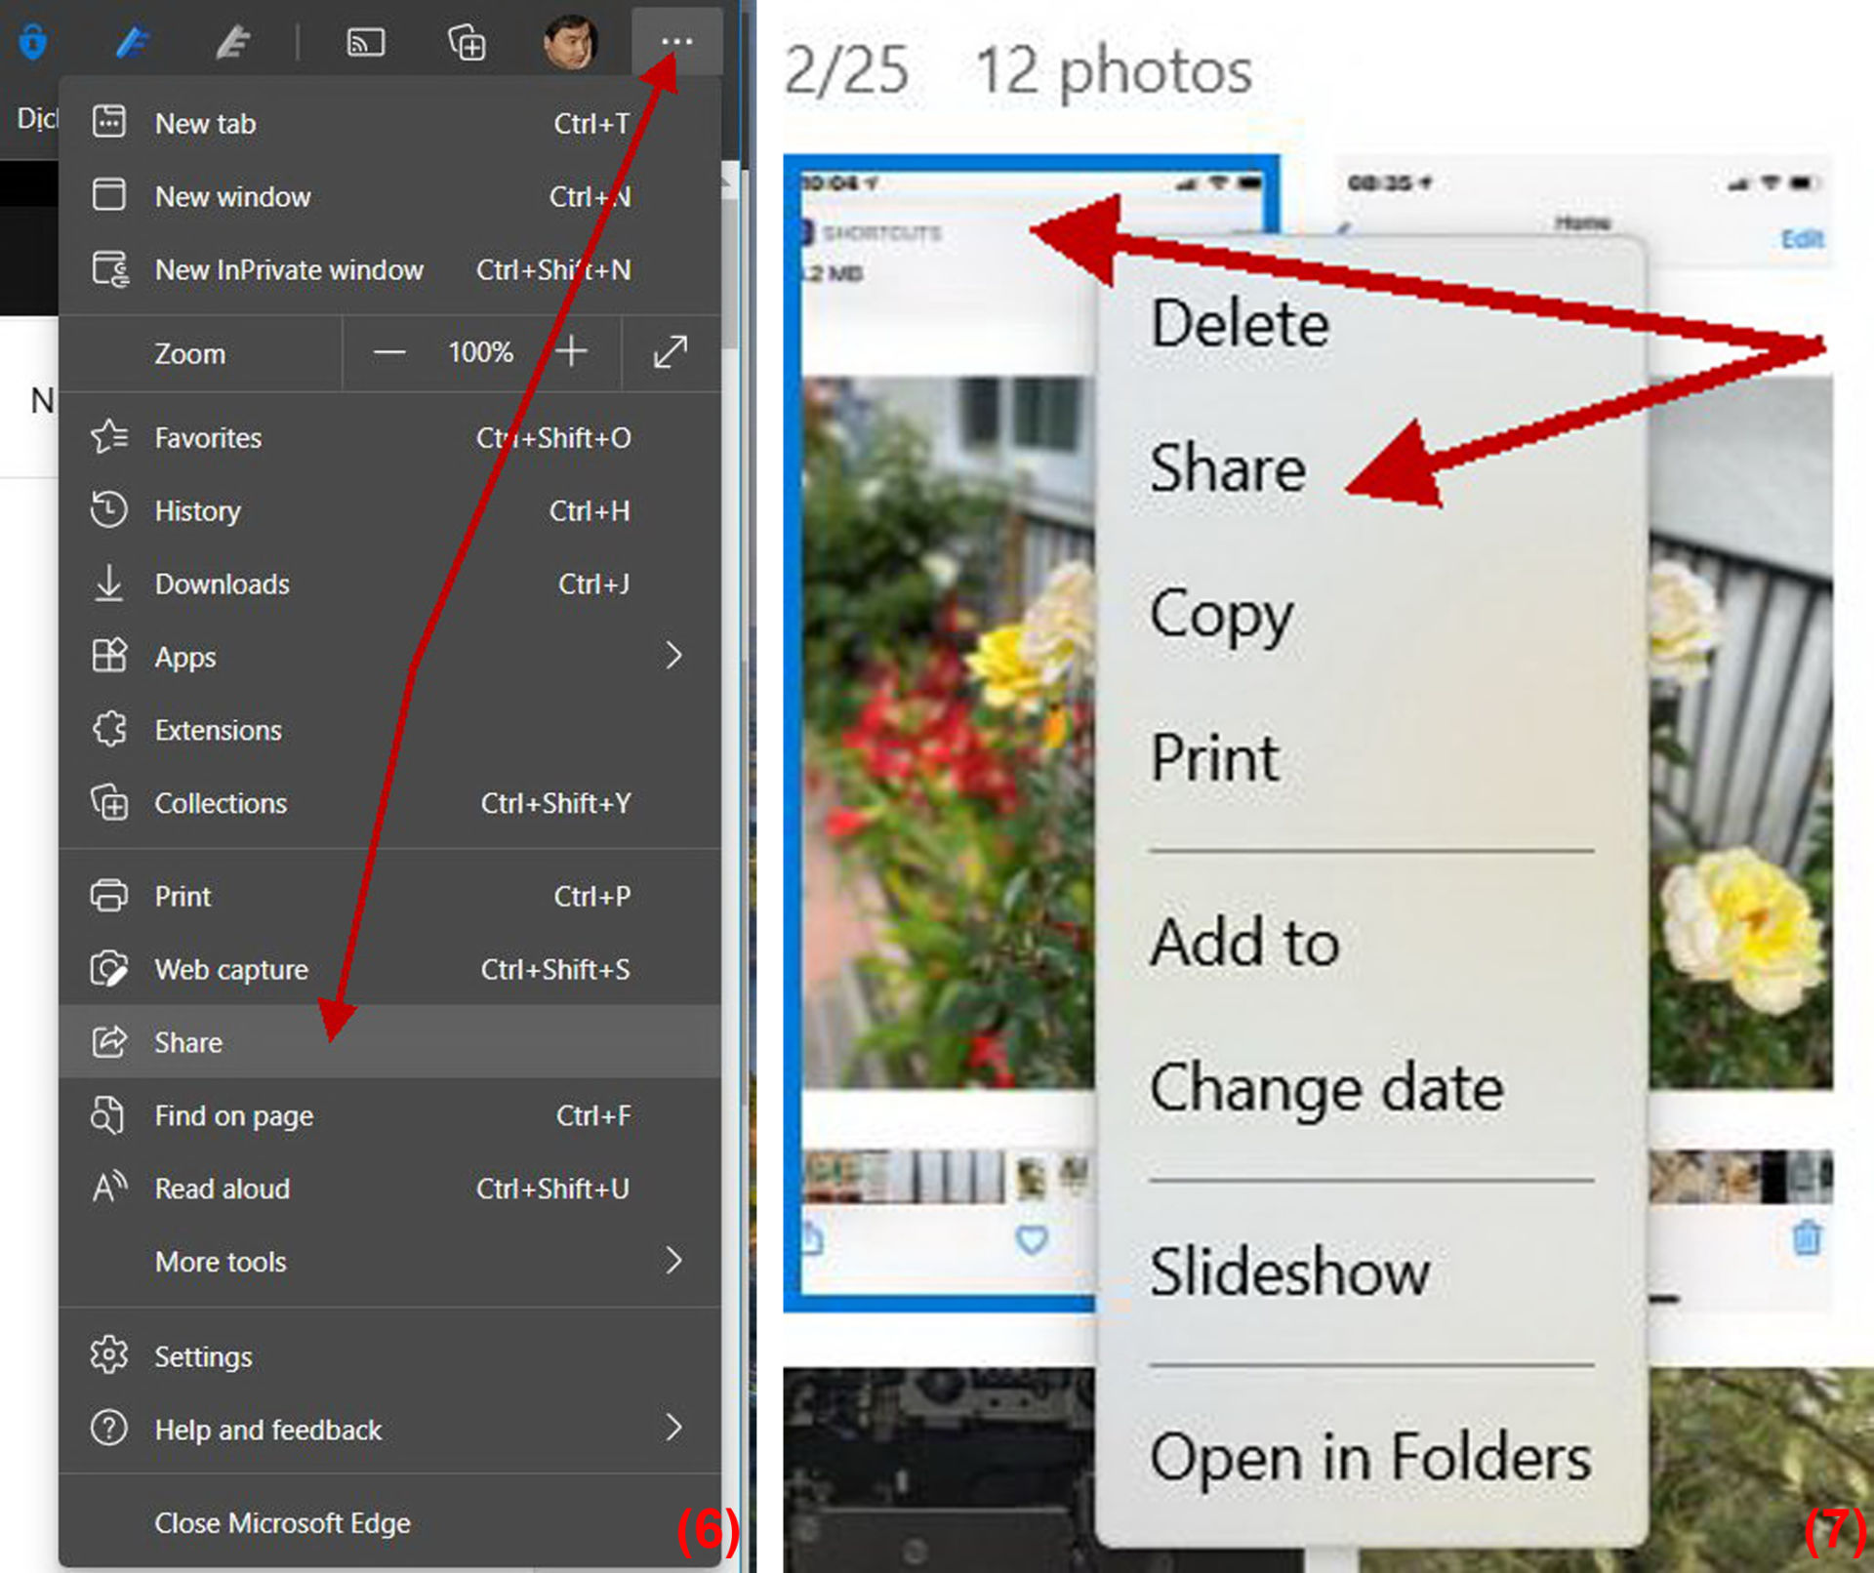Select Share in the Edge menu

click(390, 1041)
